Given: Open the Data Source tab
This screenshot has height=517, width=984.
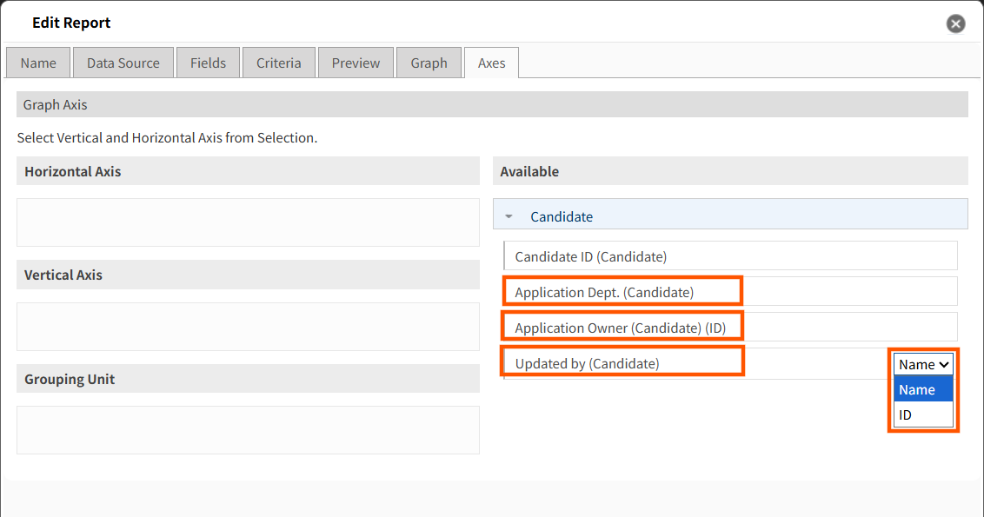Looking at the screenshot, I should 123,63.
